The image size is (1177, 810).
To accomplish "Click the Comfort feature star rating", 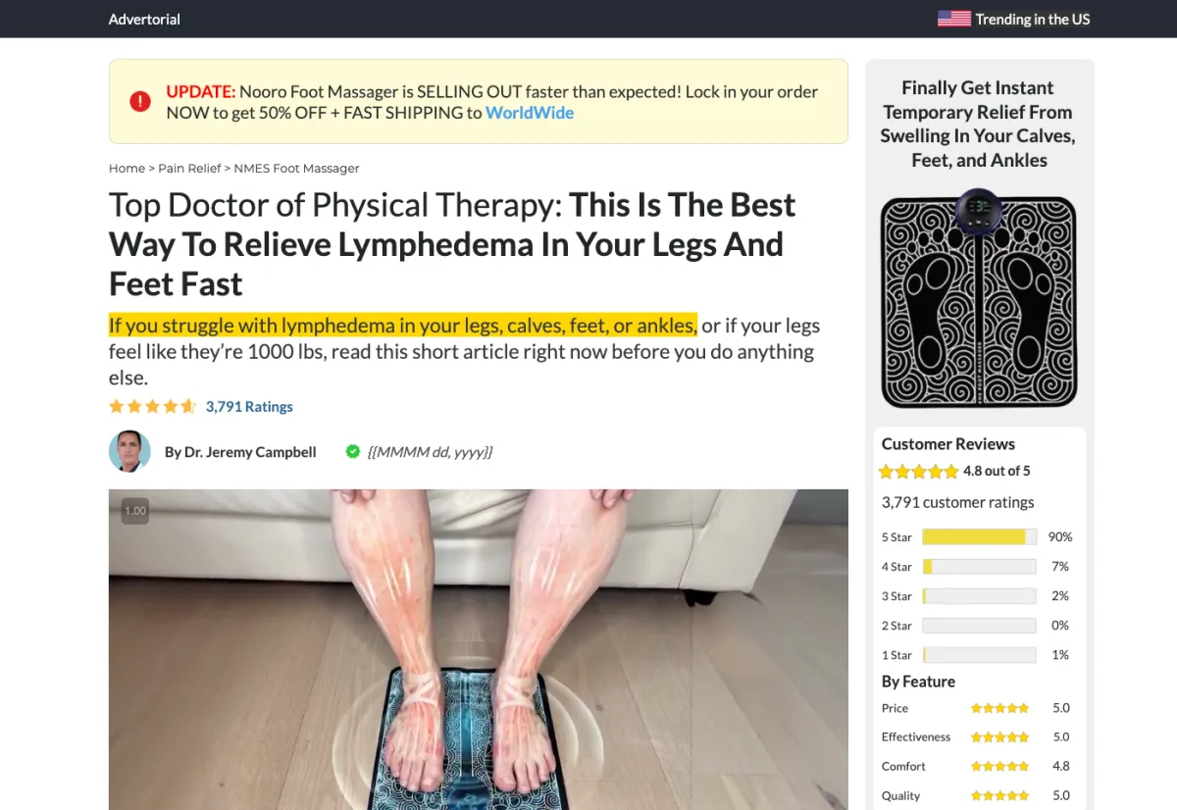I will 999,767.
